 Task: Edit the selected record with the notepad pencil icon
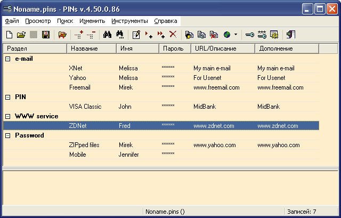coord(136,35)
